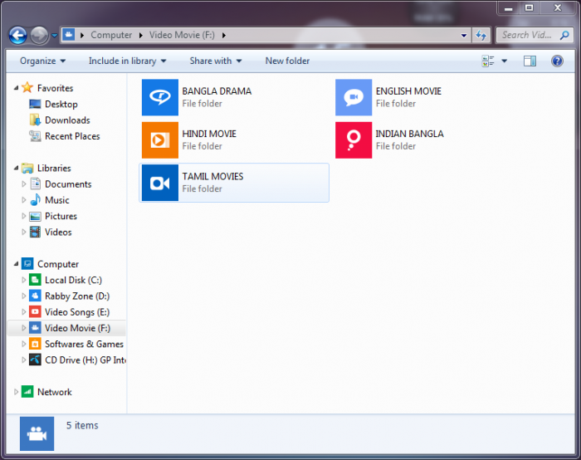
Task: Click the CD Drive (H:) icon
Action: pyautogui.click(x=35, y=360)
